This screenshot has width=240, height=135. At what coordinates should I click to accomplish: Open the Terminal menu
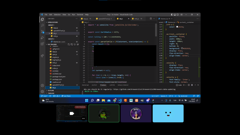(x=80, y=14)
